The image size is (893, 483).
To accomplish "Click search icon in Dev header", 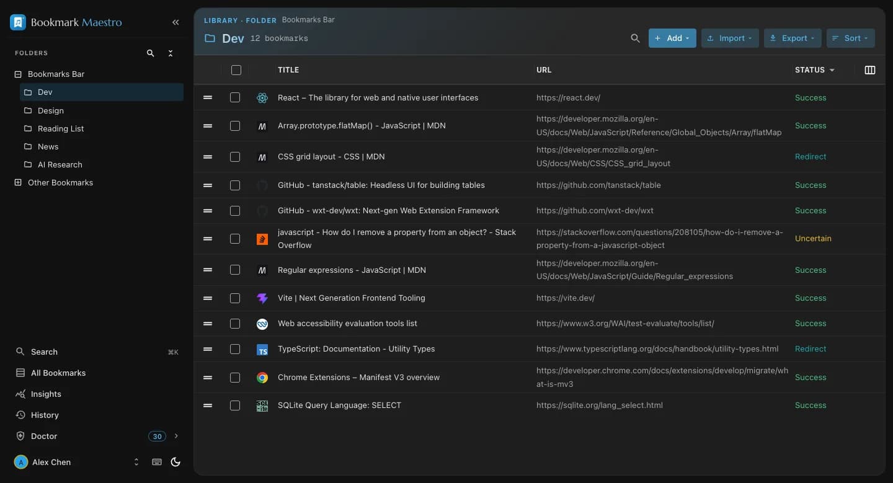I will click(x=635, y=38).
